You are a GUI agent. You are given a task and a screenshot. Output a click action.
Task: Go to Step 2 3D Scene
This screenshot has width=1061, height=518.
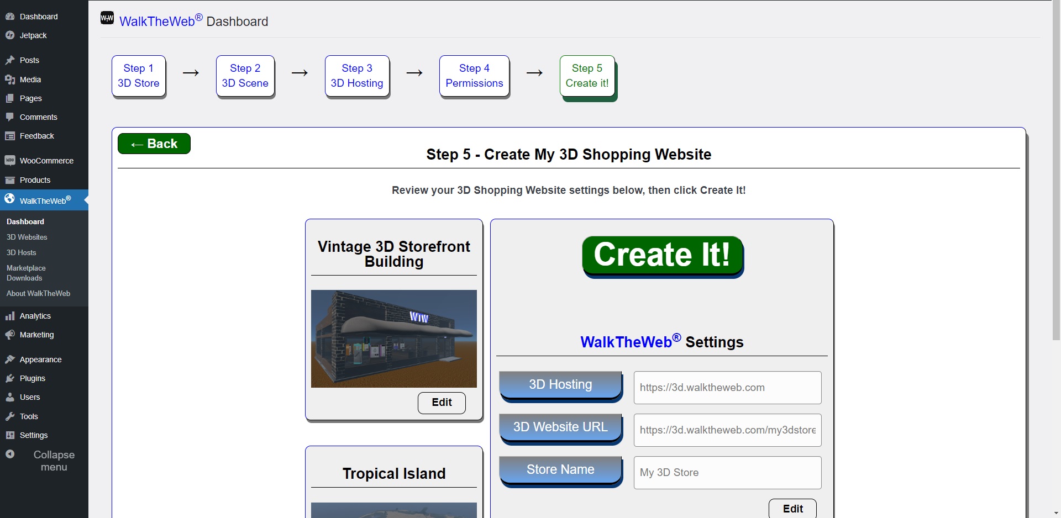(245, 76)
